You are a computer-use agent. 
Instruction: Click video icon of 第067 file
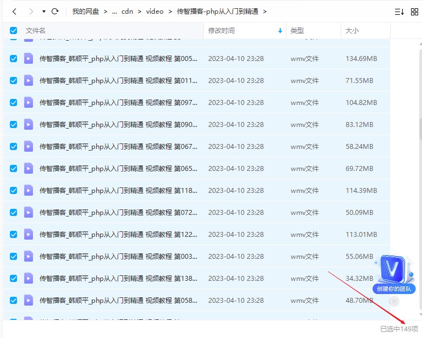tap(29, 146)
